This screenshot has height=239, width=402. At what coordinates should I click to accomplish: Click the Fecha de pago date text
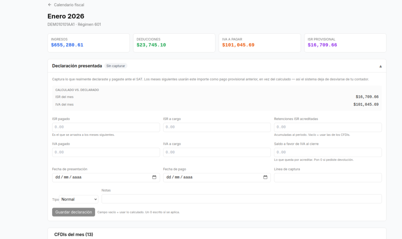point(179,177)
